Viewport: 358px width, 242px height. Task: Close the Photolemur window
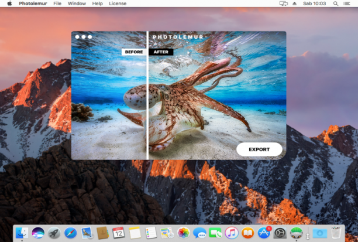(x=77, y=37)
